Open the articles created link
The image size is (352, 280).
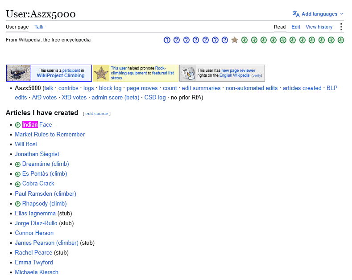tap(302, 88)
